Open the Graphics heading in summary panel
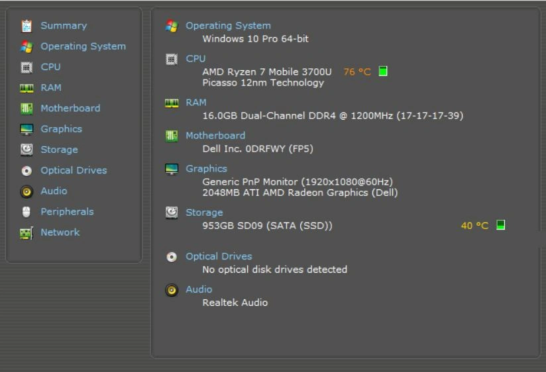The width and height of the screenshot is (546, 372). click(206, 169)
